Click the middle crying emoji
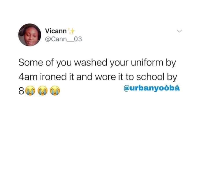Image resolution: width=208 pixels, height=170 pixels. coord(42,91)
